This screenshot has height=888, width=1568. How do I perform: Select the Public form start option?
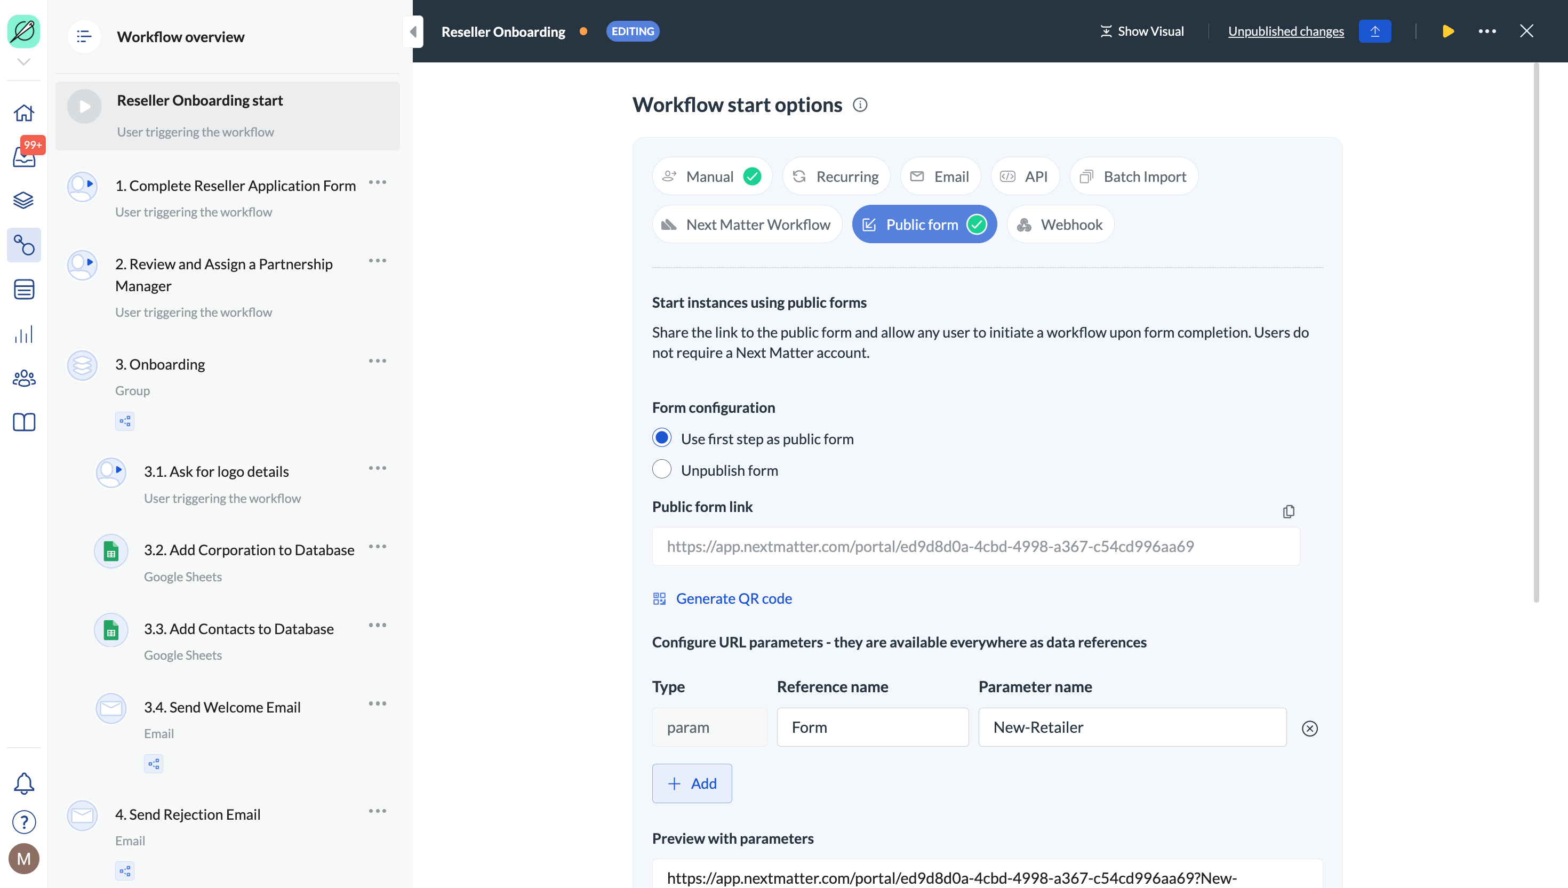pyautogui.click(x=924, y=225)
